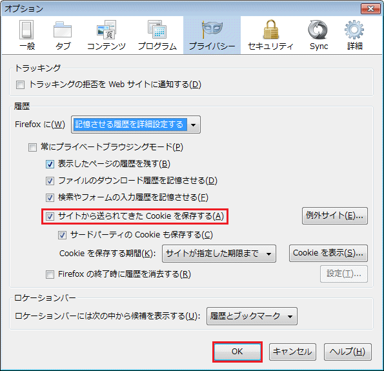Open the サイトが指定した期限まで dropdown
Screen dimensions: 384x371
(x=219, y=254)
